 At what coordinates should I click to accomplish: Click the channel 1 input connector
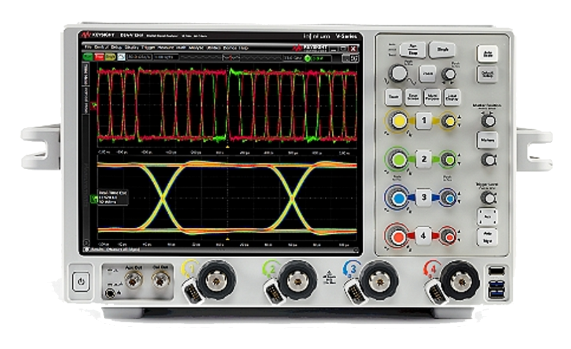[x=216, y=281]
